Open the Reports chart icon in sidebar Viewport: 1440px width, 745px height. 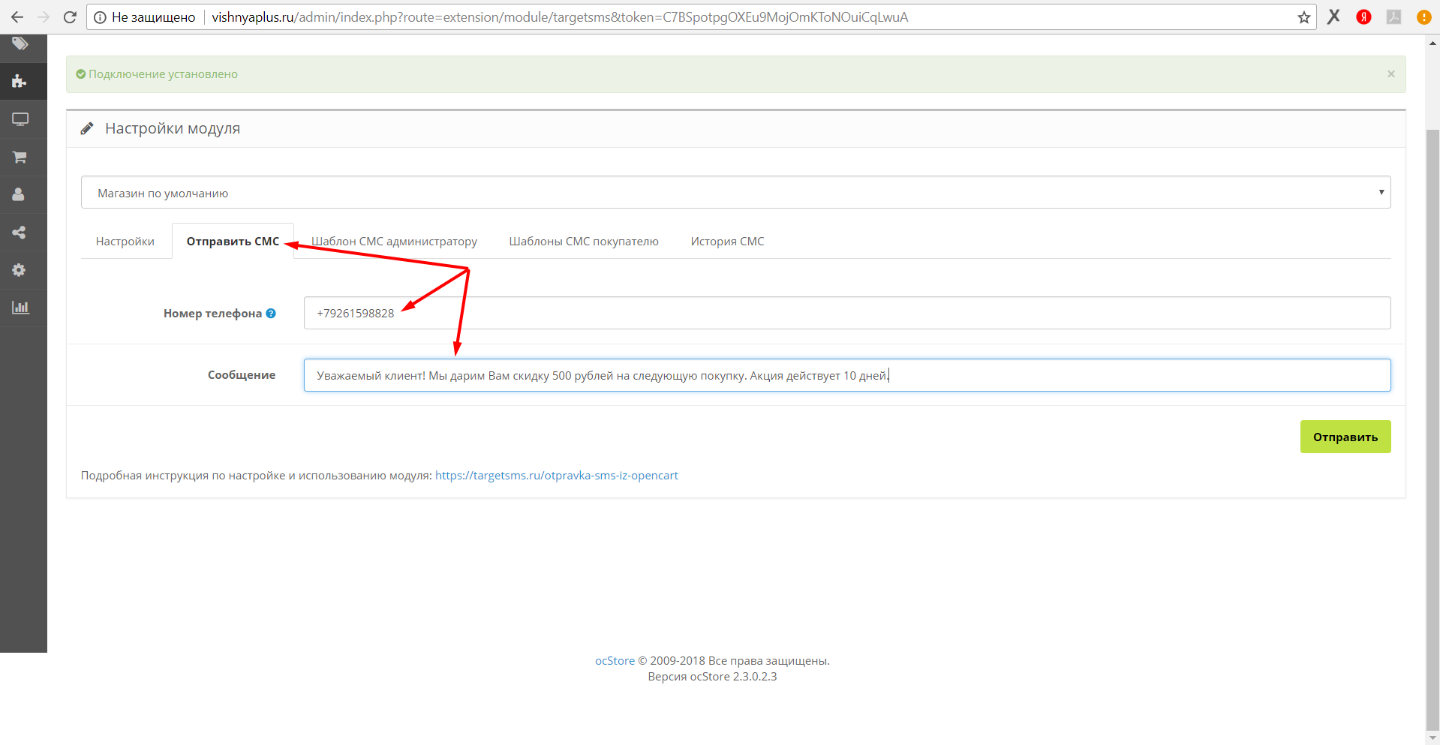tap(20, 308)
